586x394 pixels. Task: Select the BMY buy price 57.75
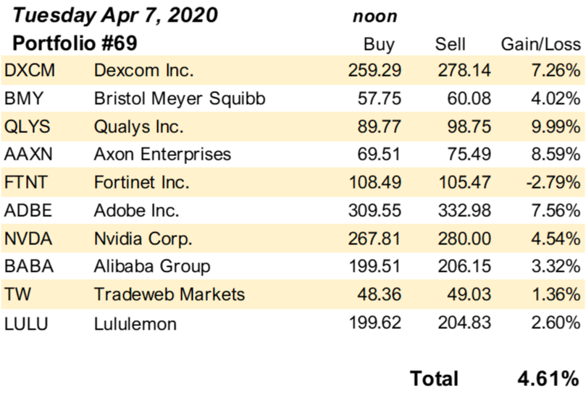[x=379, y=98]
